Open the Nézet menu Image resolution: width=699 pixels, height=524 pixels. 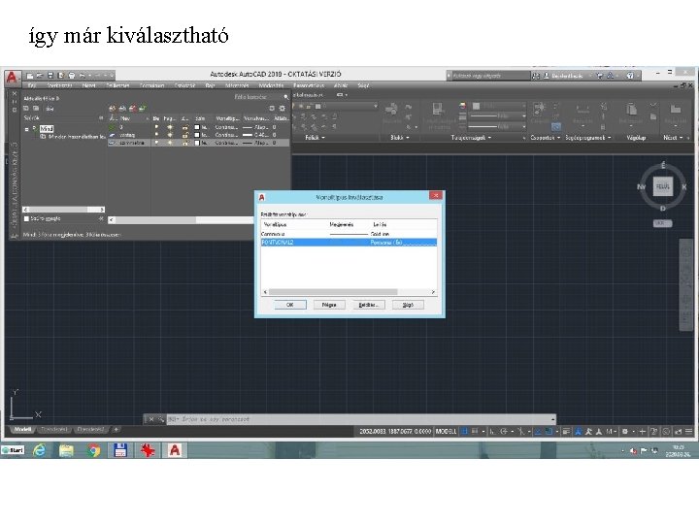[88, 85]
